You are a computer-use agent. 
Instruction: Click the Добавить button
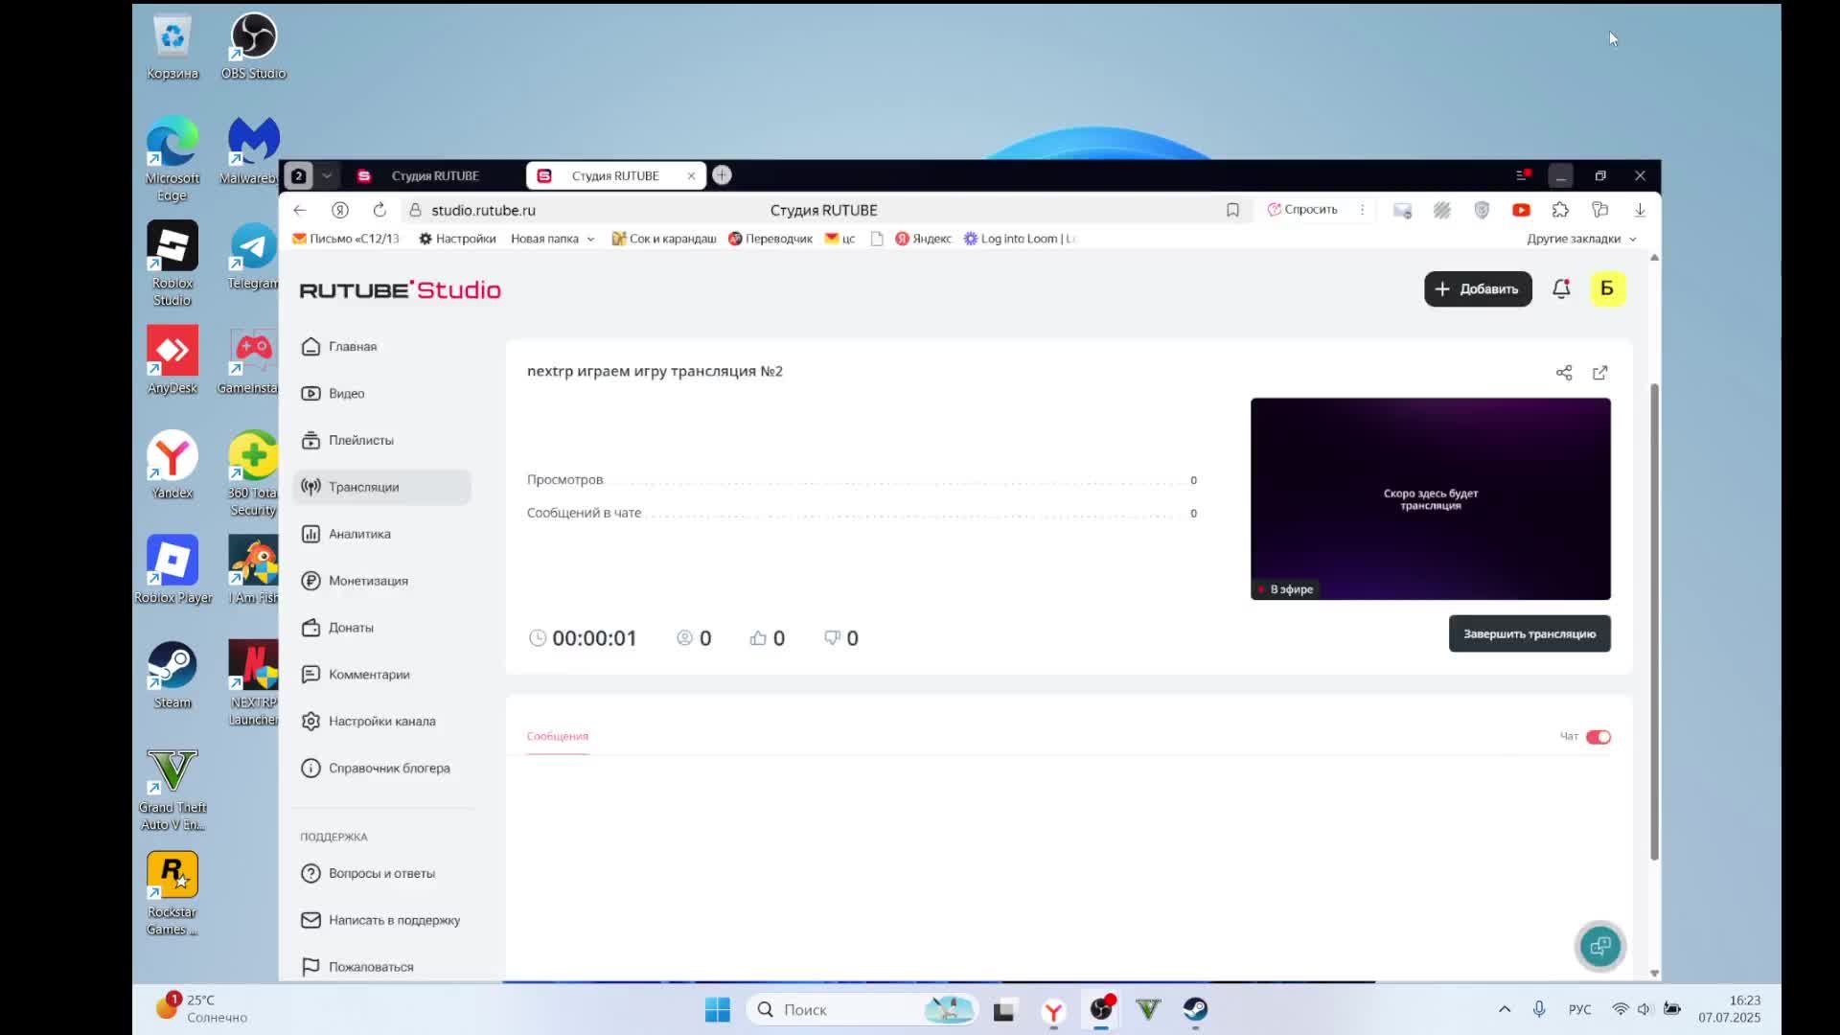[1478, 288]
